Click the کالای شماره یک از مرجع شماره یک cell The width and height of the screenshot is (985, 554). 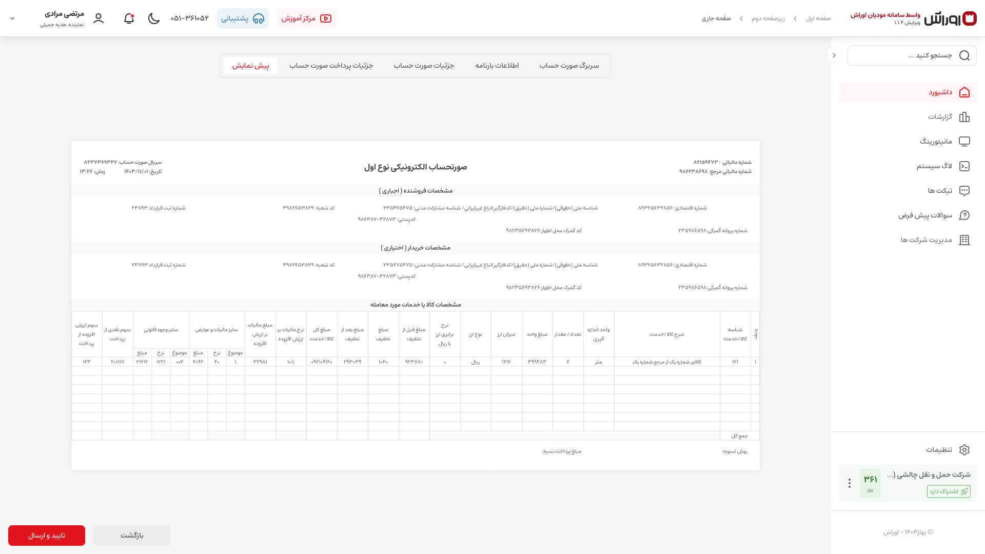click(x=667, y=362)
